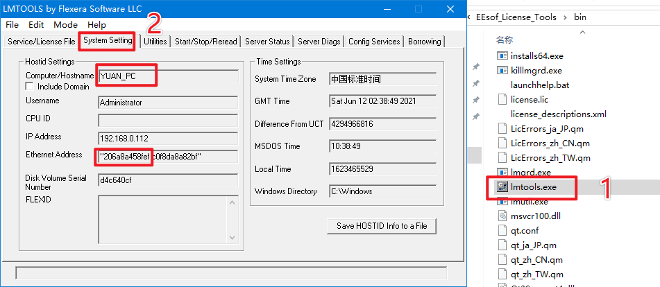Click the Difference From UCT field

382,123
